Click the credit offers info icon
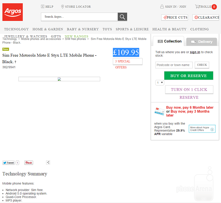 point(212,129)
